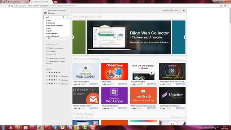
Task: Open the Checker Plus for Gmail tile
Action: pyautogui.click(x=86, y=98)
